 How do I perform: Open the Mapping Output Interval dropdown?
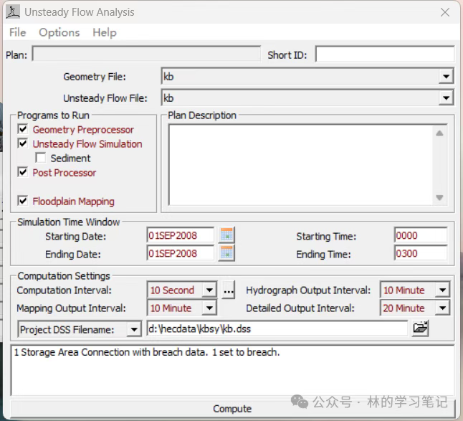209,308
